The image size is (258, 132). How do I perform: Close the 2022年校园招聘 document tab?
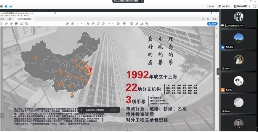(33, 19)
